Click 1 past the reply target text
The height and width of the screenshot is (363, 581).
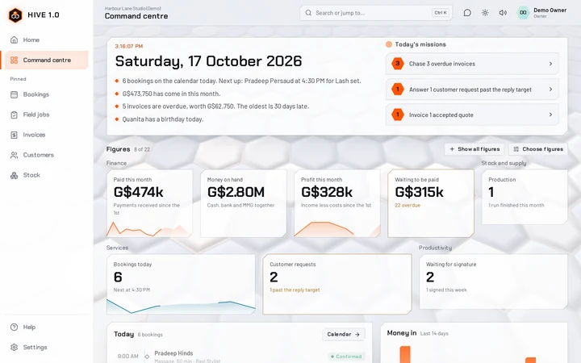pos(295,290)
